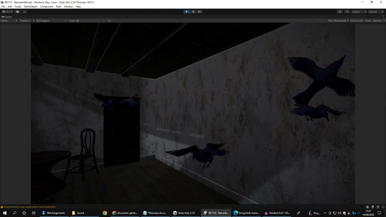Click the Cortana circle icon

coord(24,213)
